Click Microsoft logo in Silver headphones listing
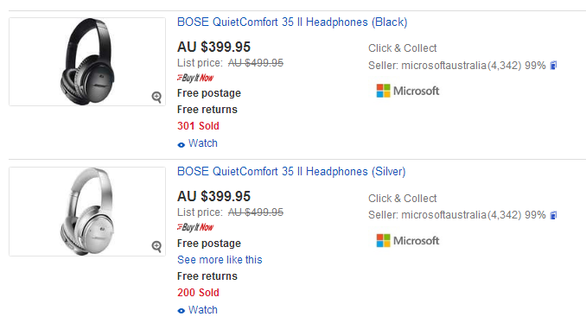 (x=408, y=240)
